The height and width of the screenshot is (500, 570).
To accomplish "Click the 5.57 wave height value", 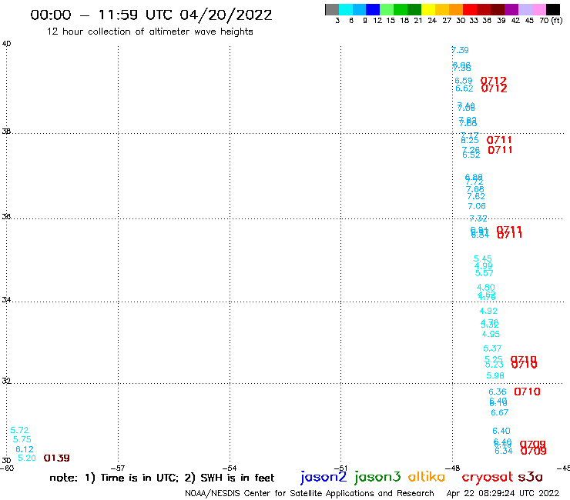I will [484, 273].
